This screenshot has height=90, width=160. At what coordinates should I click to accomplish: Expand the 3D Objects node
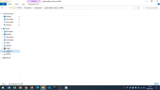[2, 31]
